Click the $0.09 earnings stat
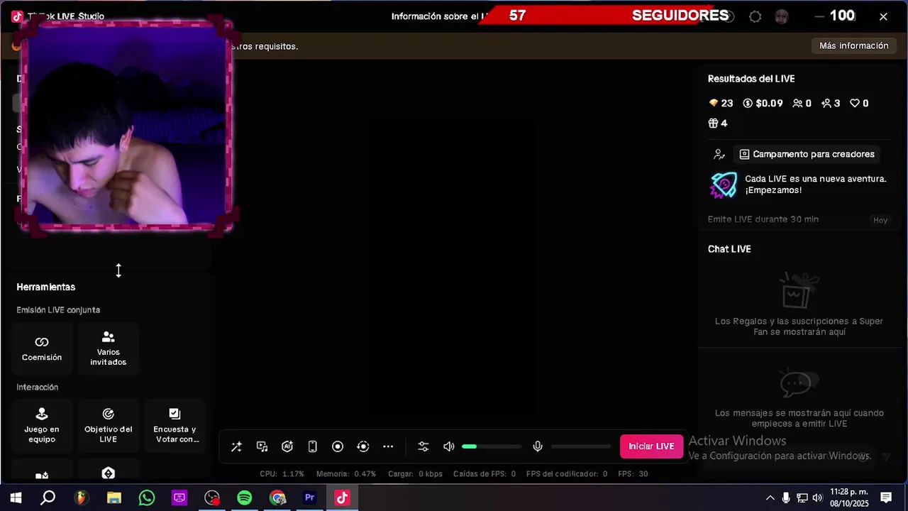The image size is (908, 511). click(x=763, y=104)
